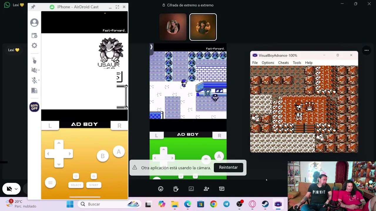
Task: Click the screen rotate icon in AirDroid sidebar
Action: coord(34,91)
